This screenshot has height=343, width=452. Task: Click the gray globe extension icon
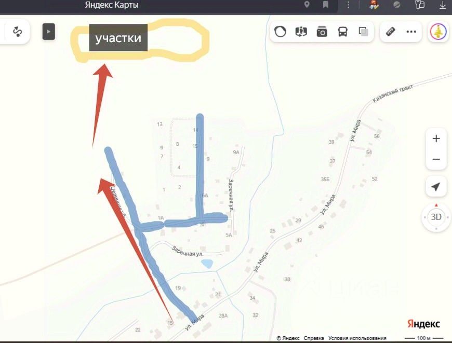tap(396, 5)
